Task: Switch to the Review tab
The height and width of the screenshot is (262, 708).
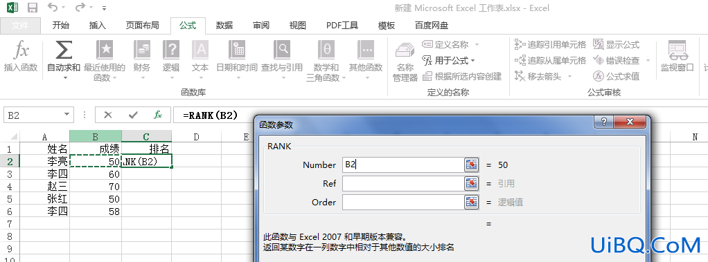Action: coord(261,26)
